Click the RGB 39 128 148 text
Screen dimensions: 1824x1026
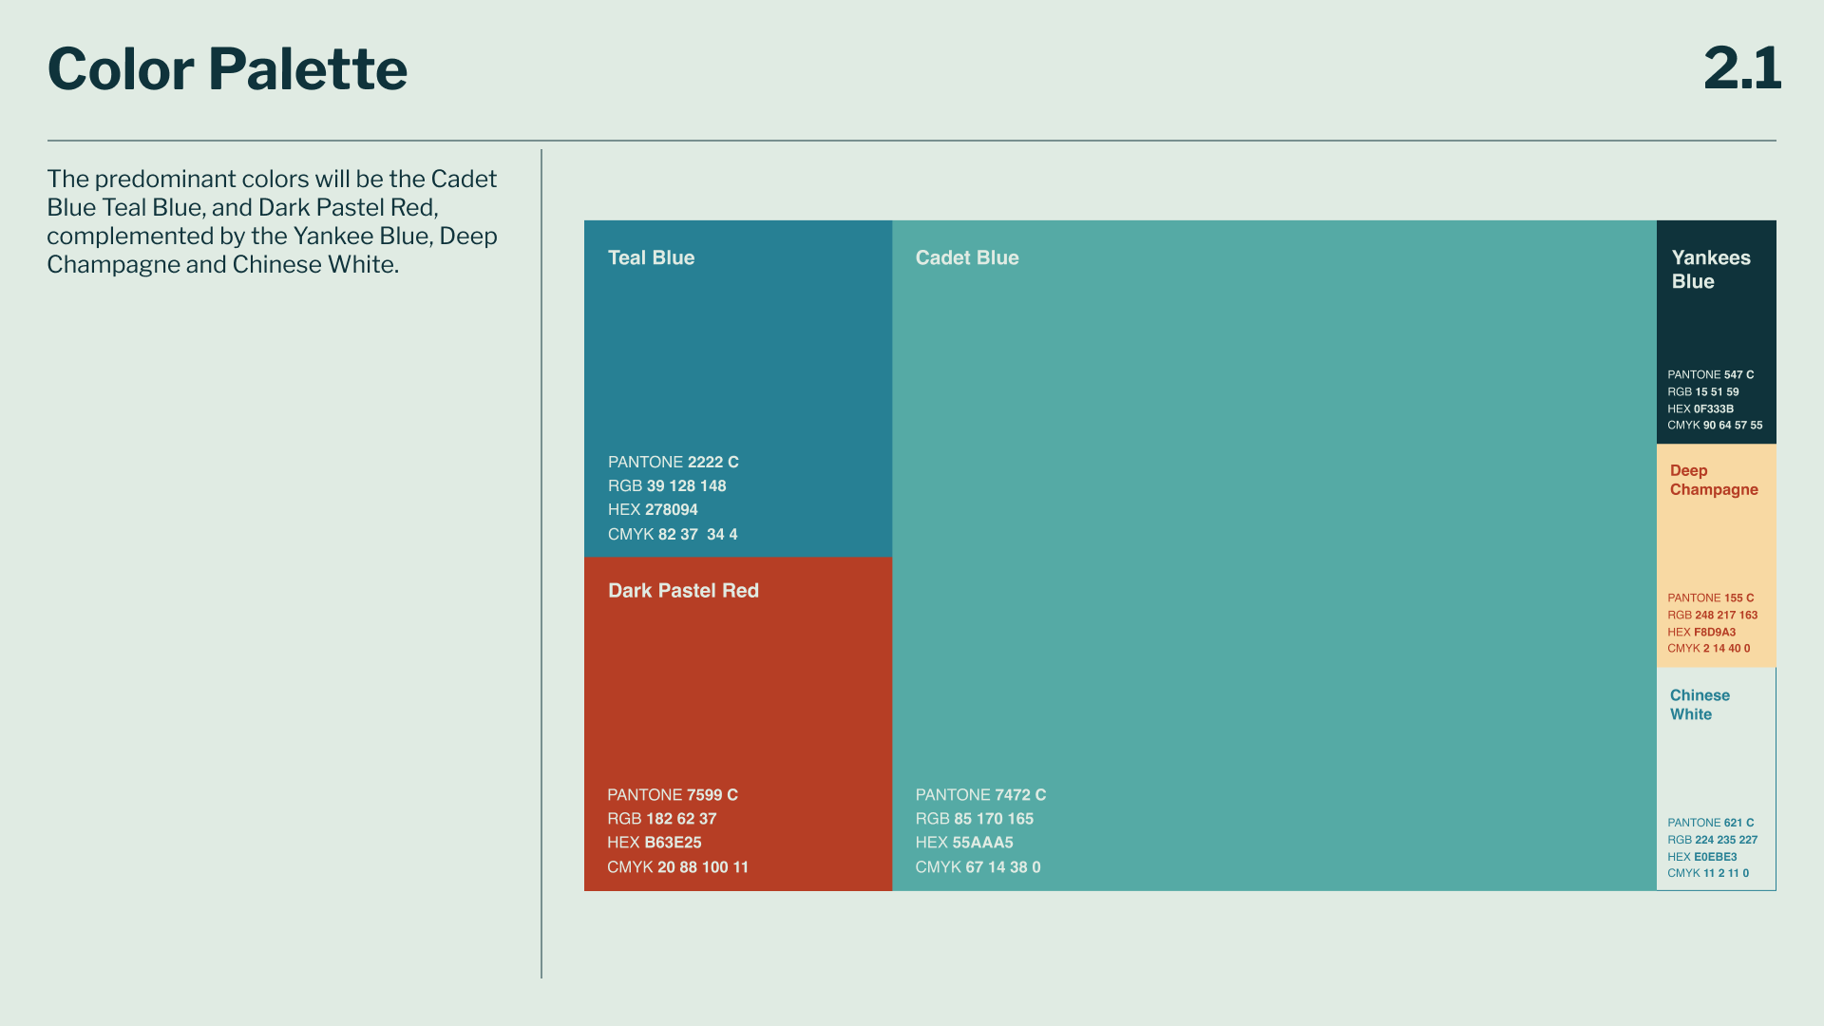(667, 486)
